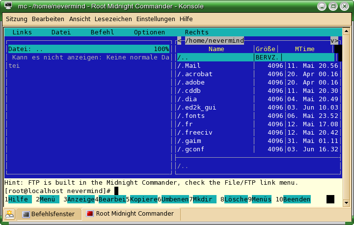This screenshot has height=225, width=354.
Task: Click the 6 Umbenen function key
Action: pyautogui.click(x=173, y=199)
